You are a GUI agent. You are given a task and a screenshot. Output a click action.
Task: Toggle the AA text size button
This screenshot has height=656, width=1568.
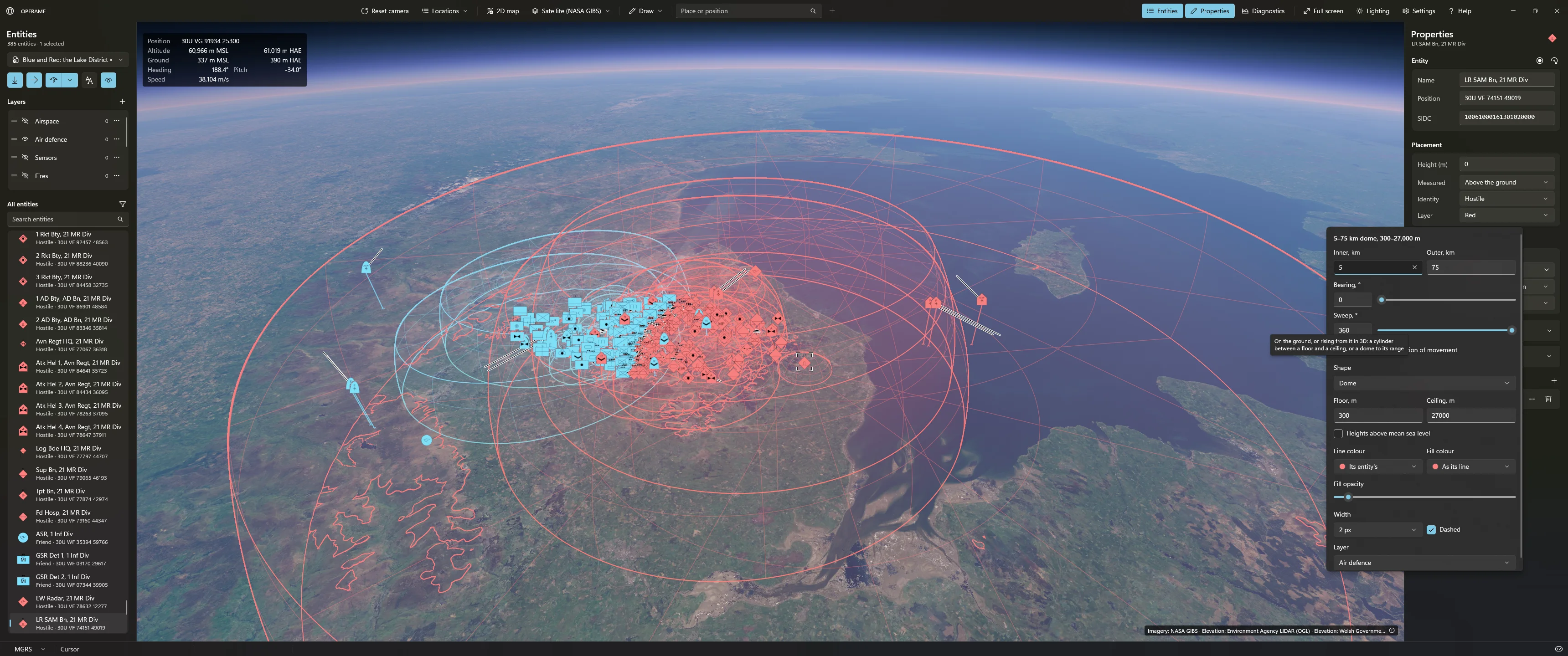[89, 80]
